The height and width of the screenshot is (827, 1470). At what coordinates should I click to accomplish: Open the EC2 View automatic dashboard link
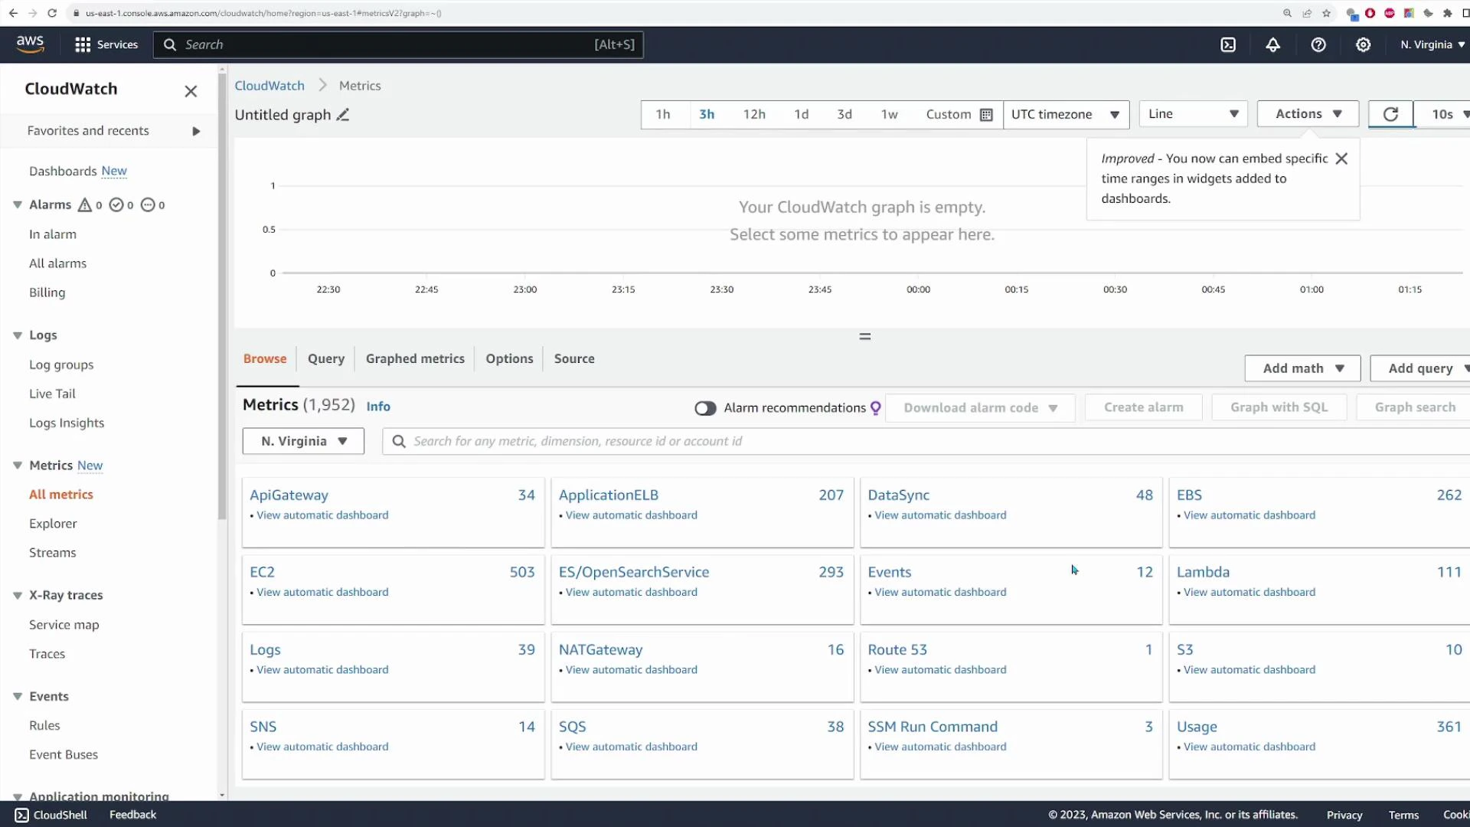point(322,591)
